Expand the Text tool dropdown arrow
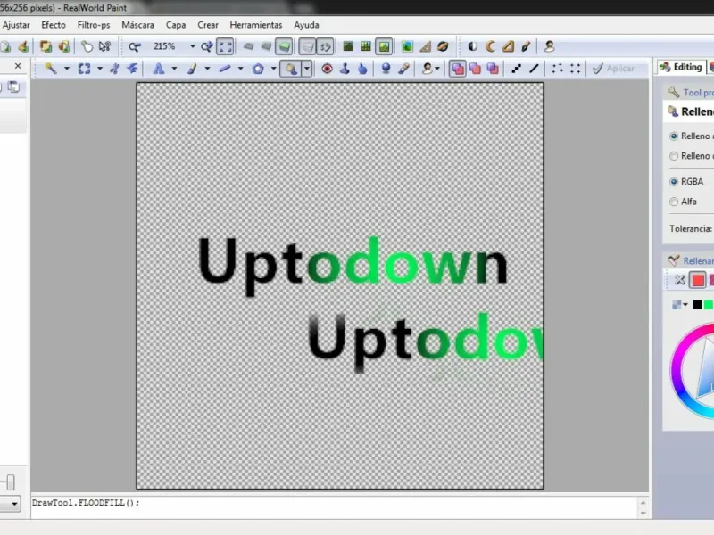The image size is (714, 535). pyautogui.click(x=174, y=69)
